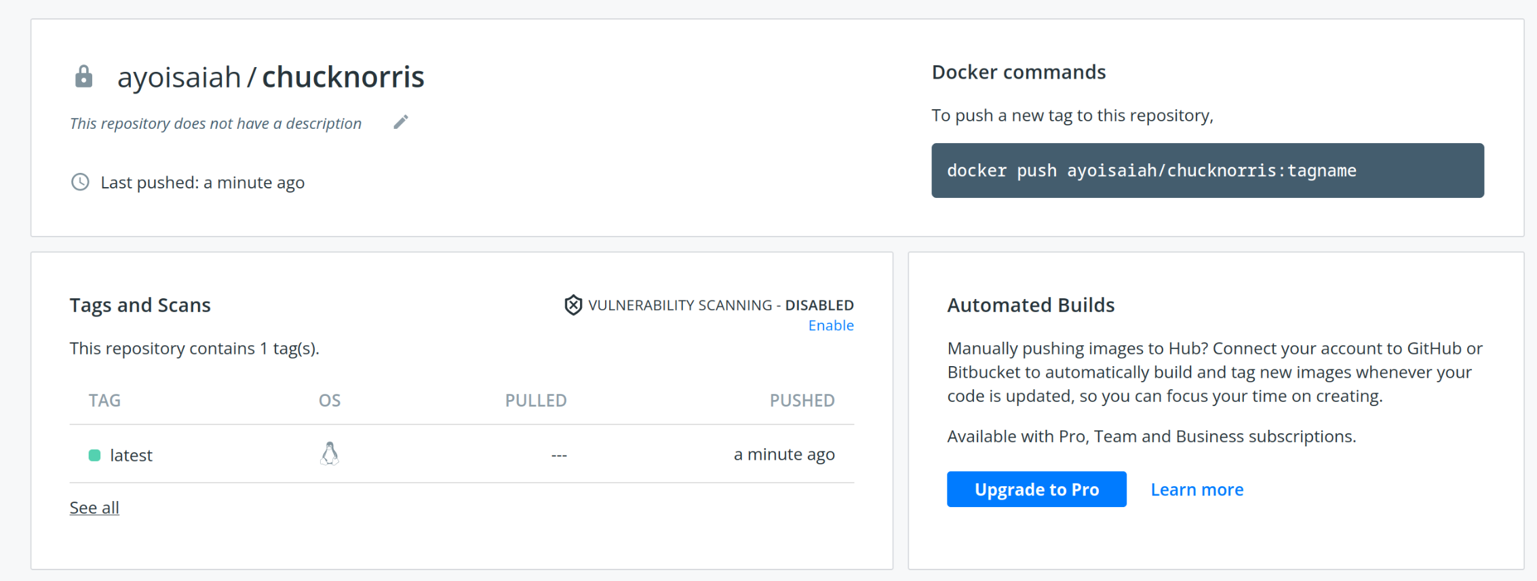Click the chucknorris repository name
Image resolution: width=1537 pixels, height=581 pixels.
pyautogui.click(x=343, y=77)
